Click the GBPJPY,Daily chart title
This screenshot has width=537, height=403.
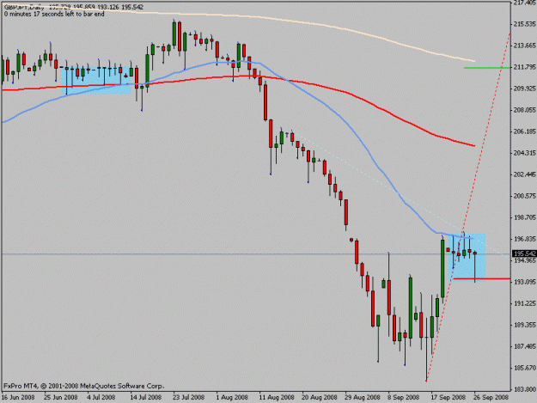pyautogui.click(x=24, y=7)
